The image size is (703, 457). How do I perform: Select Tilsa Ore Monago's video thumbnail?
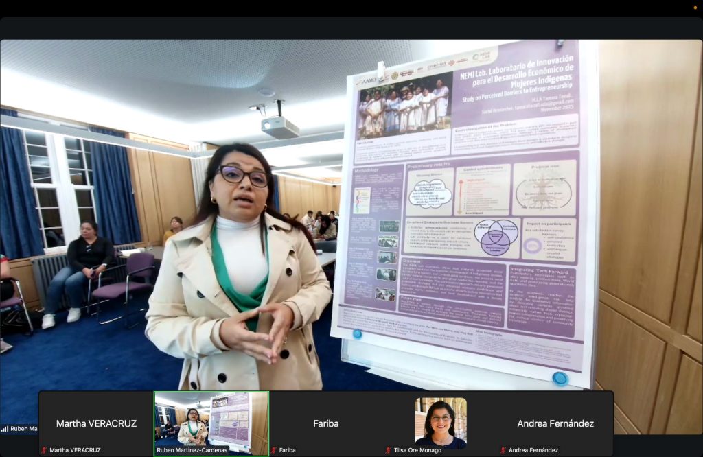[x=441, y=419]
